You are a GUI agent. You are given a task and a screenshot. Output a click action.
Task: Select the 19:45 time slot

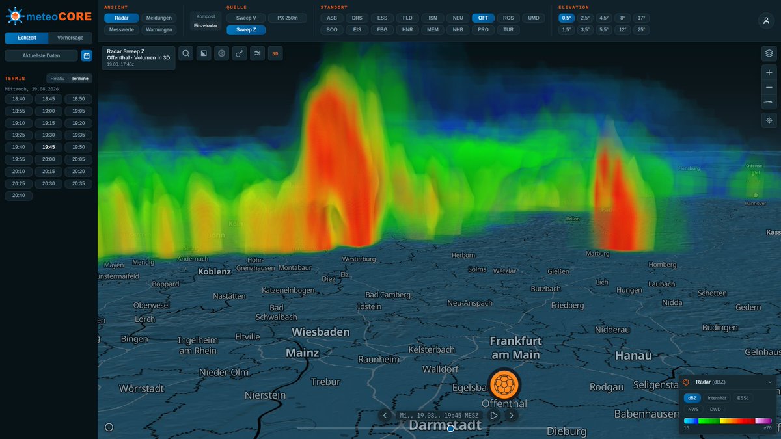click(48, 148)
